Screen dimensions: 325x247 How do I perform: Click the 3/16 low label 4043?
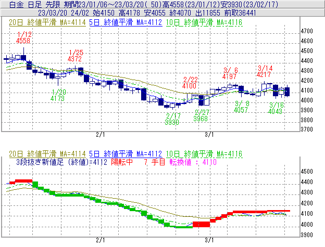click(275, 111)
